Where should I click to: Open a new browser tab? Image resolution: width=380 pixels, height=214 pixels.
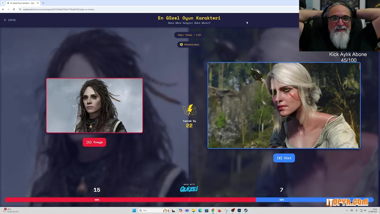43,3
